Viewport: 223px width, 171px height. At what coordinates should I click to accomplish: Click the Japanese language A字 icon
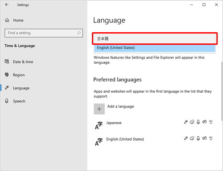pyautogui.click(x=99, y=125)
